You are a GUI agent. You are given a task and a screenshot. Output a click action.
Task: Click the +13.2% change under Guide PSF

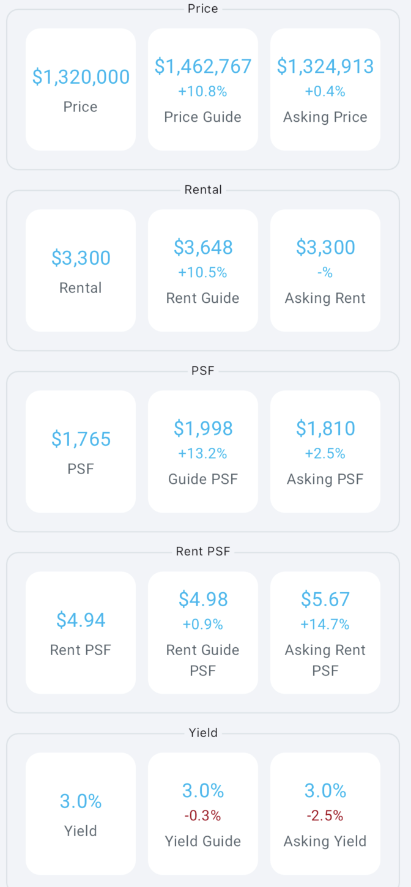point(202,453)
